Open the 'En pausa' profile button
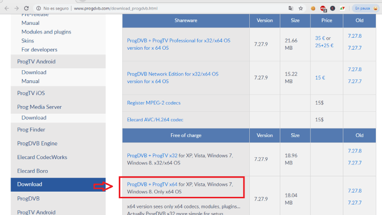This screenshot has width=382, height=215. pos(366,8)
